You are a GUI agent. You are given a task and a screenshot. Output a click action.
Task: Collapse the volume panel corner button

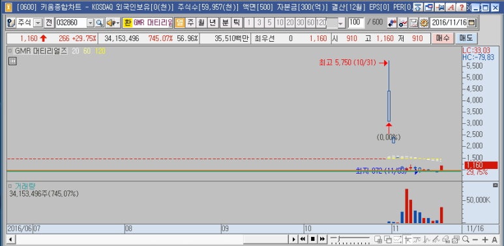point(495,185)
